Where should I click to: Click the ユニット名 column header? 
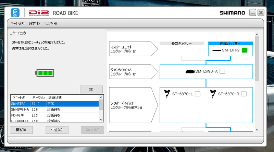click(21, 98)
